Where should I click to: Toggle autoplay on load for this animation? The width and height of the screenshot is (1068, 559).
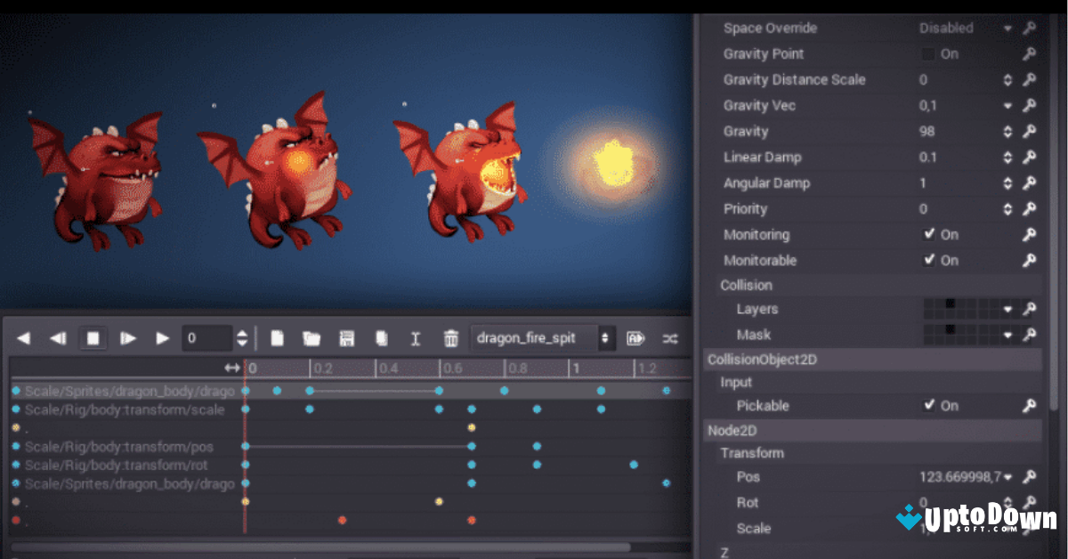point(635,338)
